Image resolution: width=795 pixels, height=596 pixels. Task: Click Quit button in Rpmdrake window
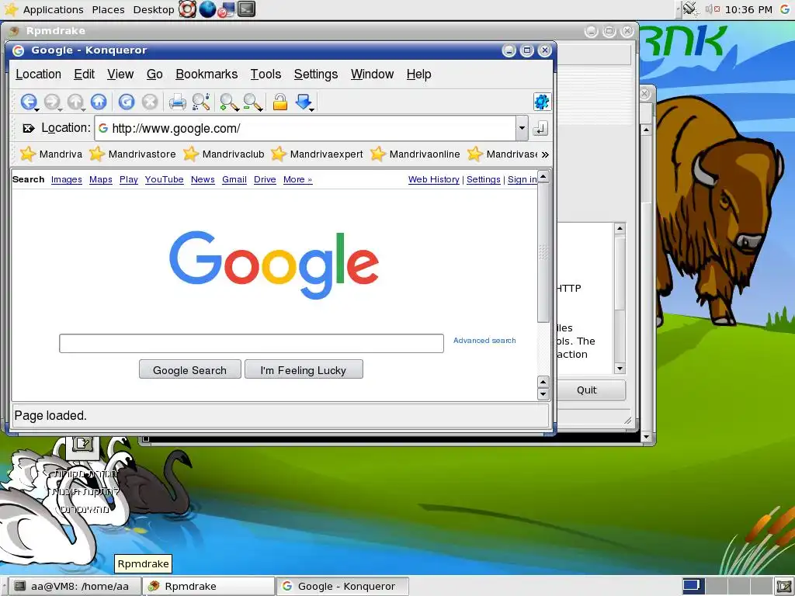tap(587, 390)
